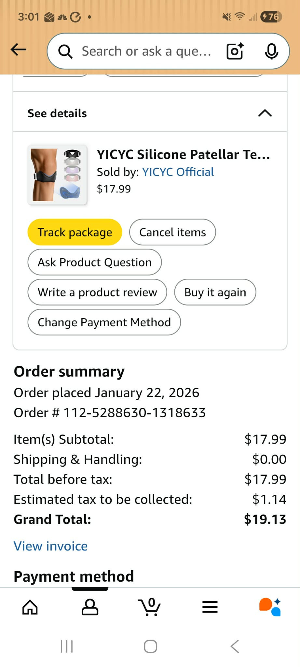Collapse the See details section
Viewport: 300px width, 667px height.
pos(265,113)
